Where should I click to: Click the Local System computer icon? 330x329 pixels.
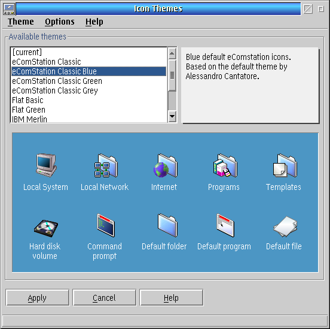[x=46, y=165]
